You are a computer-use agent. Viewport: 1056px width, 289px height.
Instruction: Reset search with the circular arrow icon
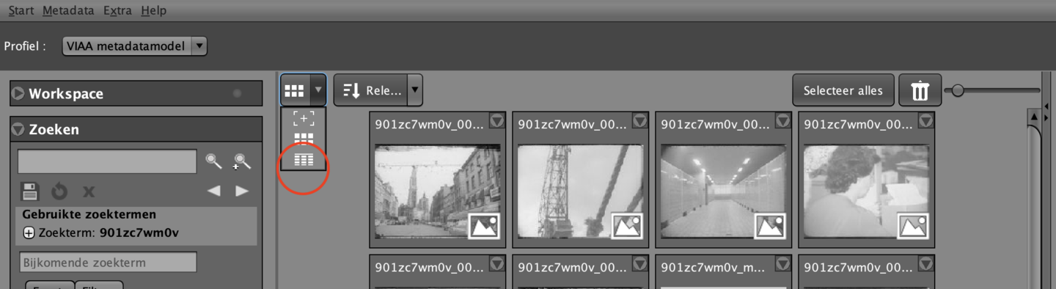59,191
